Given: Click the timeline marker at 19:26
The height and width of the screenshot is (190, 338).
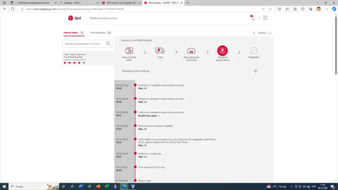Looking at the screenshot, I should click(135, 85).
